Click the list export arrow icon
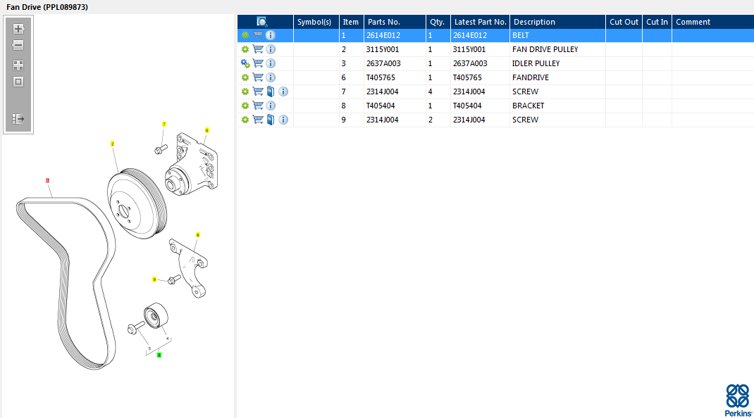This screenshot has height=418, width=754. tap(18, 119)
